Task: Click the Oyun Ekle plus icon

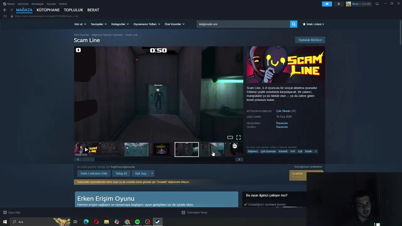Action: [5, 213]
